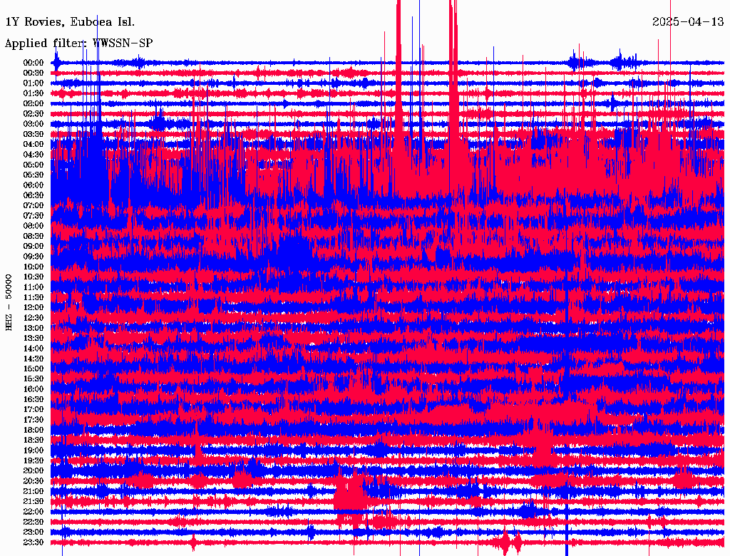Click the 02:00 time label
730x556 pixels.
click(x=34, y=103)
